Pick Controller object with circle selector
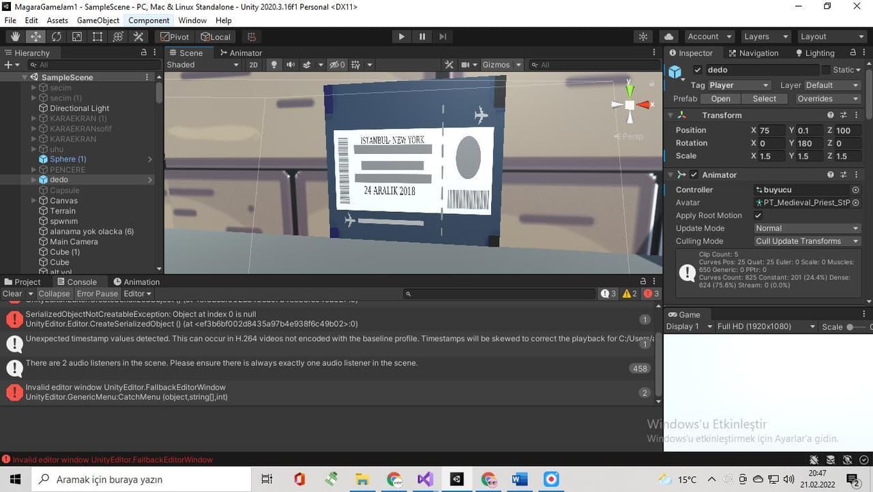Viewport: 873px width, 492px height. tap(855, 189)
